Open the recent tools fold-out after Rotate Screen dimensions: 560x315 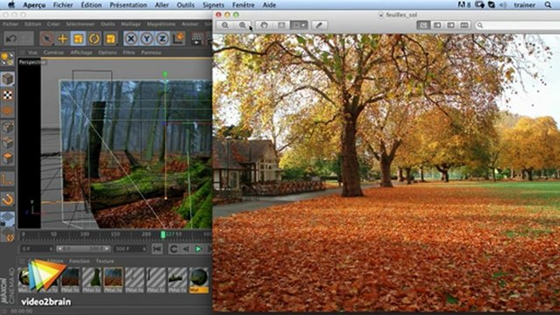pos(110,38)
